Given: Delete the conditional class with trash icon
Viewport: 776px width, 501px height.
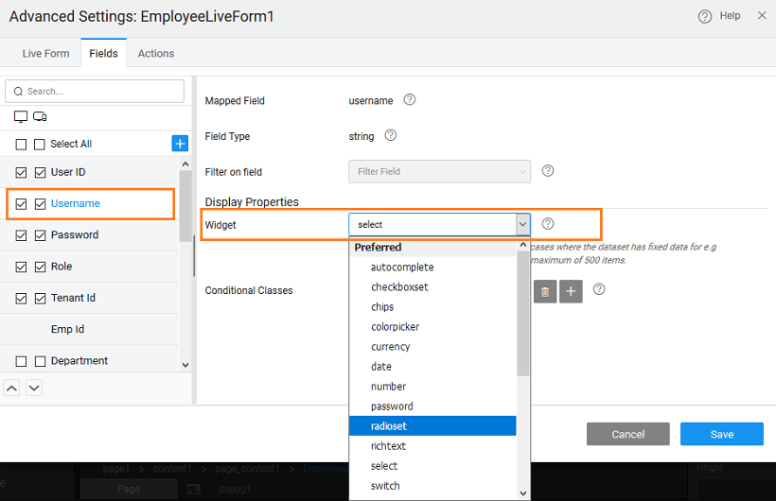Looking at the screenshot, I should pos(545,291).
